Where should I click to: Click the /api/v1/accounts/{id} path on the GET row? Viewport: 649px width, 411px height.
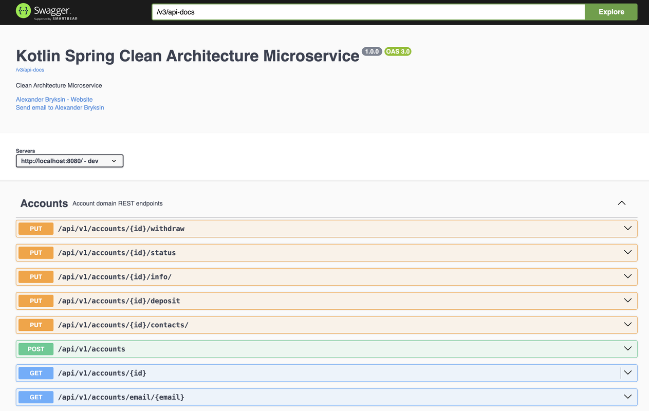102,373
